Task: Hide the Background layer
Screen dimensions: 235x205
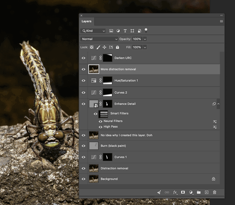Action: click(83, 179)
